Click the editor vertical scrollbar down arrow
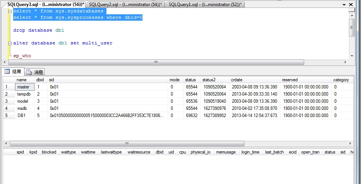The image size is (361, 184). (352, 56)
